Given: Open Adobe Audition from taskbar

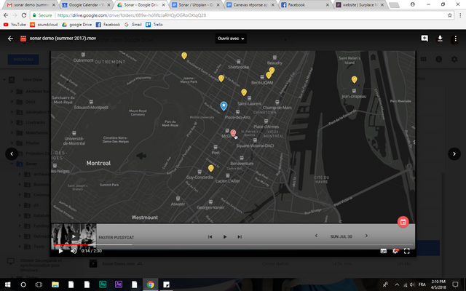Looking at the screenshot, I should (x=103, y=284).
